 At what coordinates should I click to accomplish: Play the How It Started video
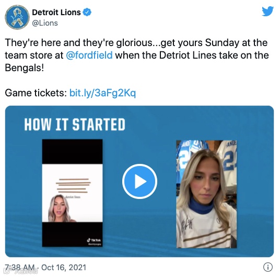coord(139,181)
